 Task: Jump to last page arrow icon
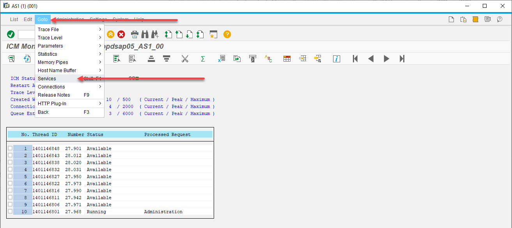tap(402, 59)
